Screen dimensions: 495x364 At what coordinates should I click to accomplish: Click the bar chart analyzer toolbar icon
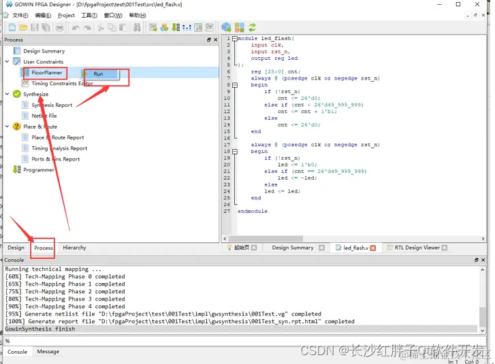tap(198, 28)
